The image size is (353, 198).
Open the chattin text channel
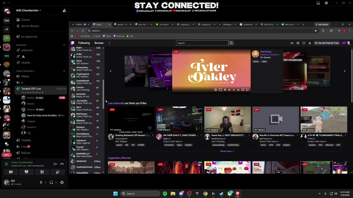click(26, 63)
